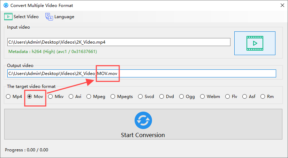
Task: Click the large green video preview icon
Action: tap(255, 43)
